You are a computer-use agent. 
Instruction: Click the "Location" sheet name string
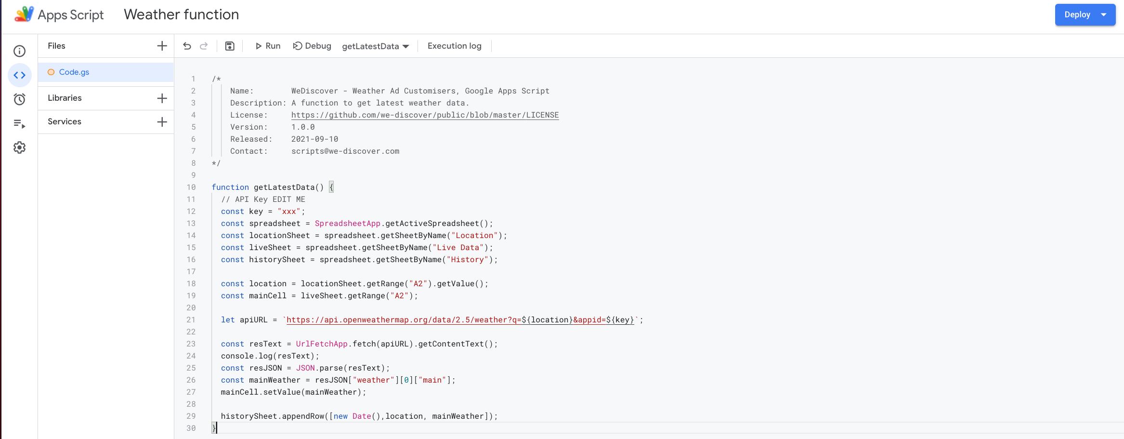474,236
